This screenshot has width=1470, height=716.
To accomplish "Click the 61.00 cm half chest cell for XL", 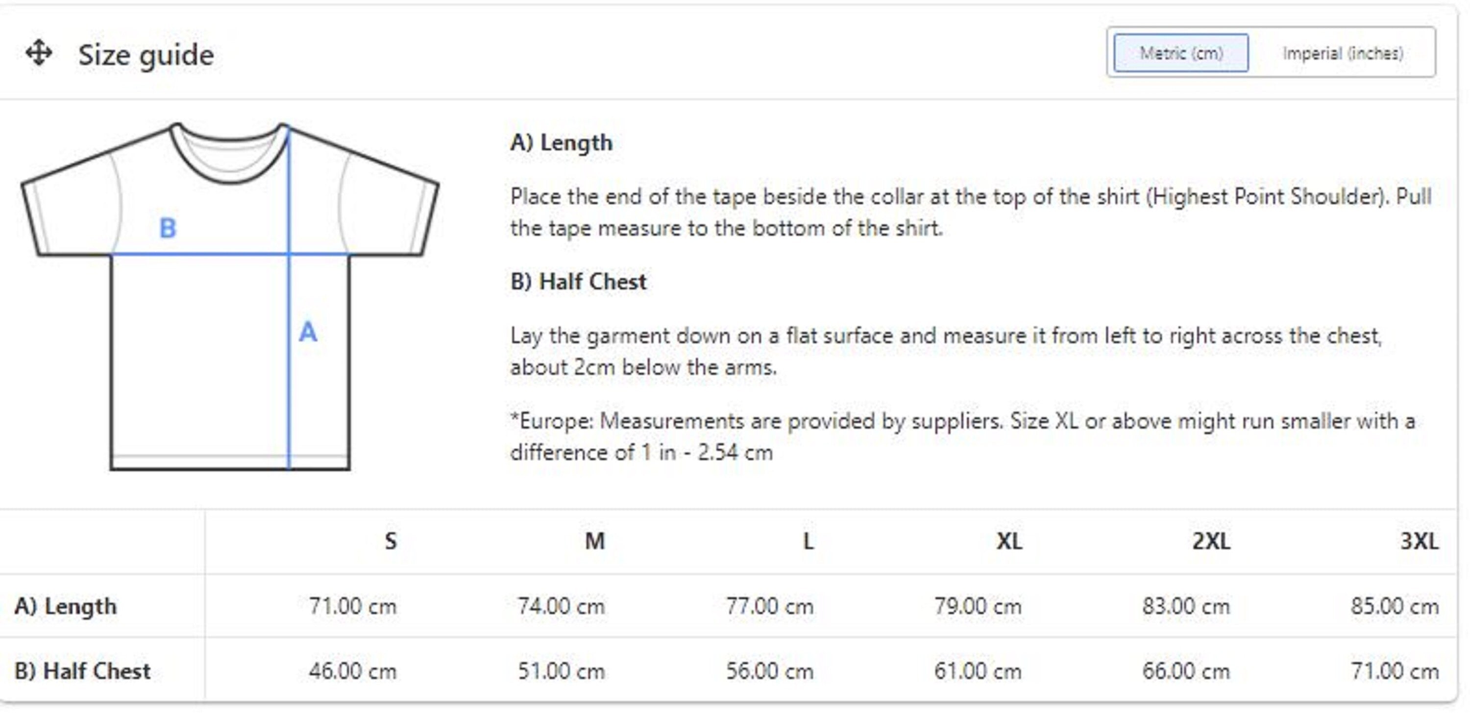I will click(978, 671).
